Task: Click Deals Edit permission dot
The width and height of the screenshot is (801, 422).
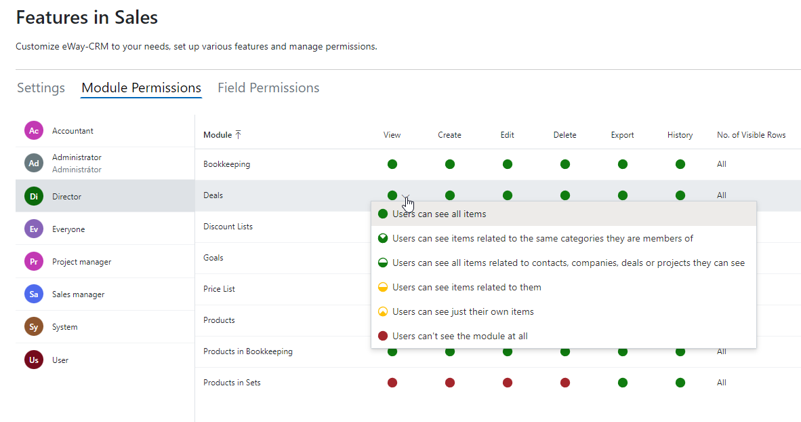Action: pyautogui.click(x=508, y=195)
